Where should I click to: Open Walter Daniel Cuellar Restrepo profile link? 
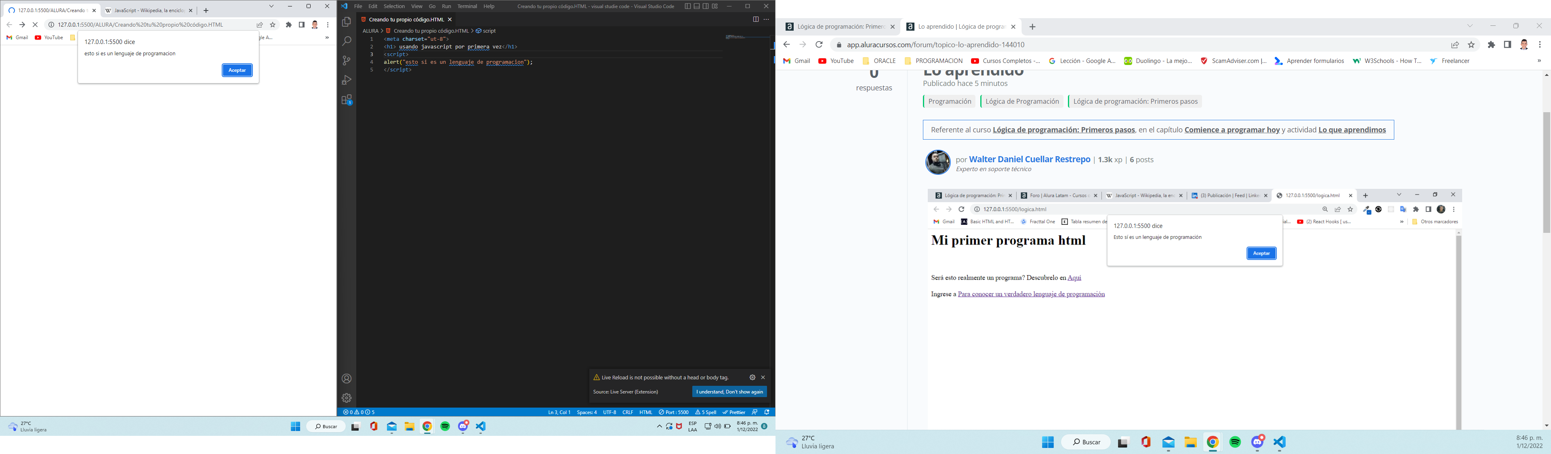(1030, 159)
